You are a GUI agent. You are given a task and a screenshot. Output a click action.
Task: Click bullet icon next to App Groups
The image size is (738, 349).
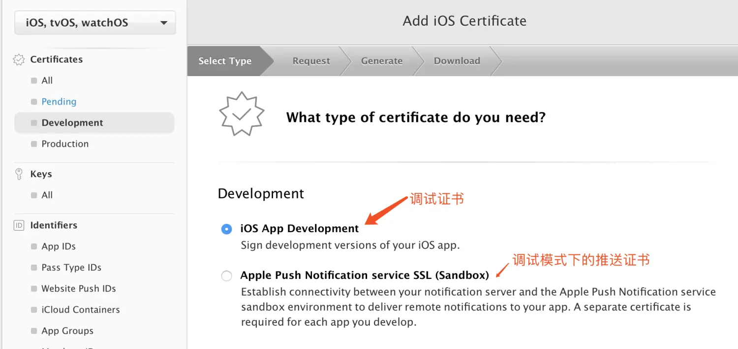point(34,331)
